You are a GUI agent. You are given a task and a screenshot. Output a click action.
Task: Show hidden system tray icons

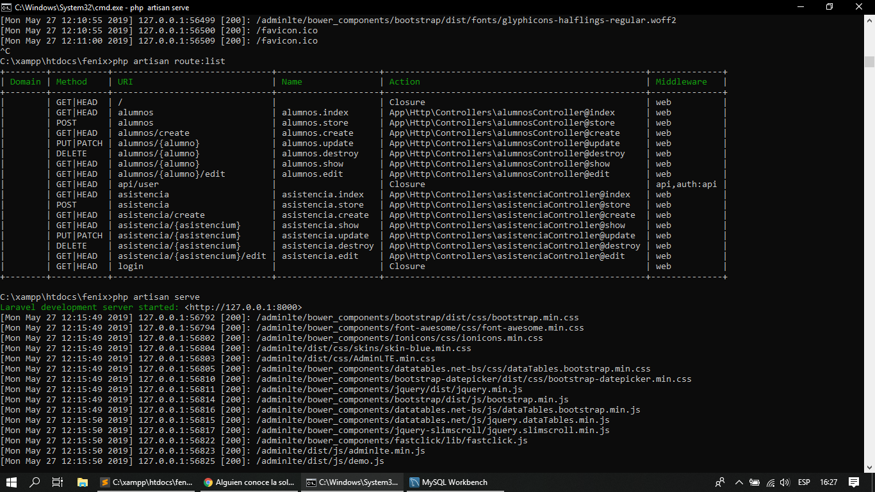click(x=739, y=482)
